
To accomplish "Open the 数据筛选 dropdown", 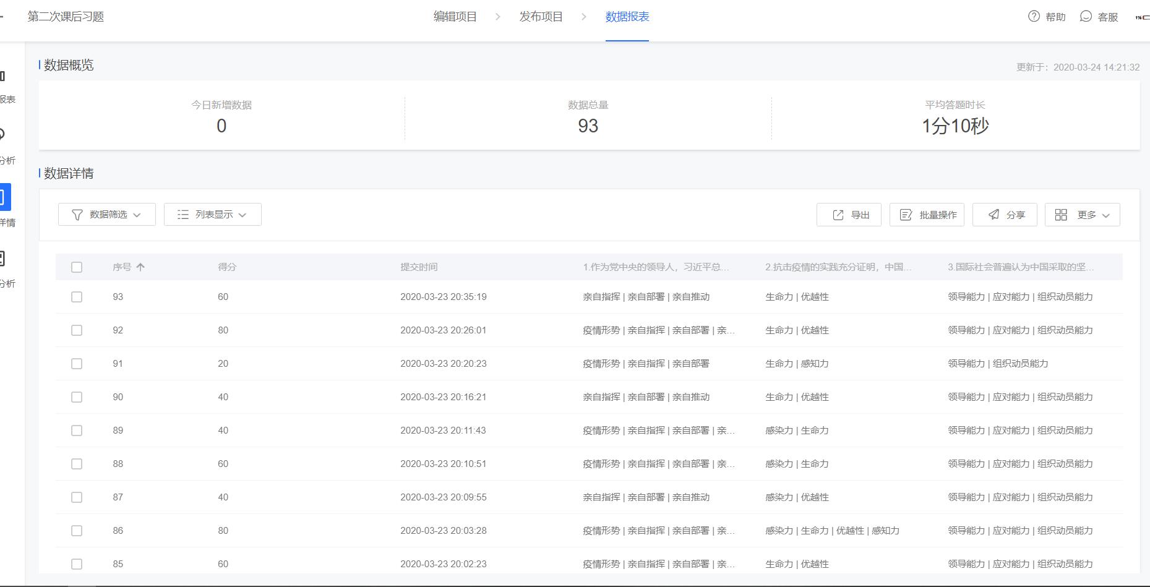I will 107,215.
